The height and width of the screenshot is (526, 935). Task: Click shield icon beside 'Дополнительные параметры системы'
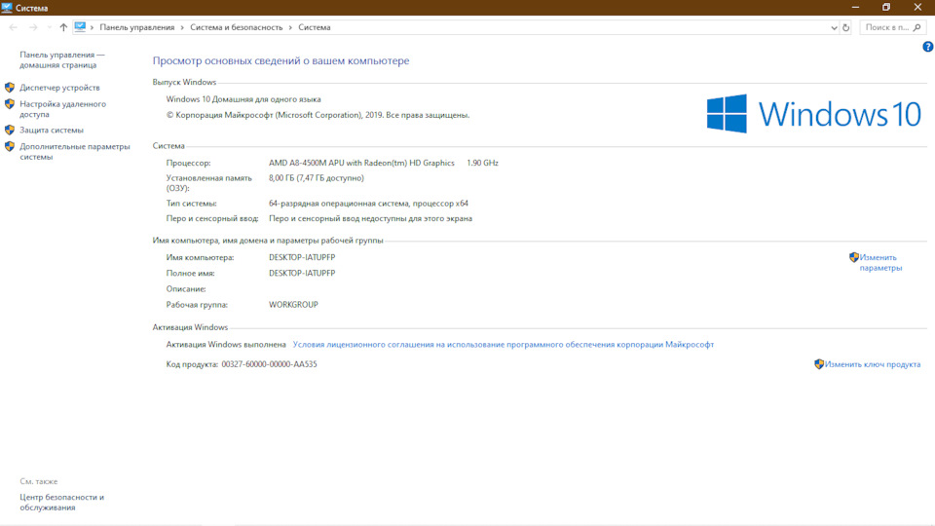pos(10,146)
